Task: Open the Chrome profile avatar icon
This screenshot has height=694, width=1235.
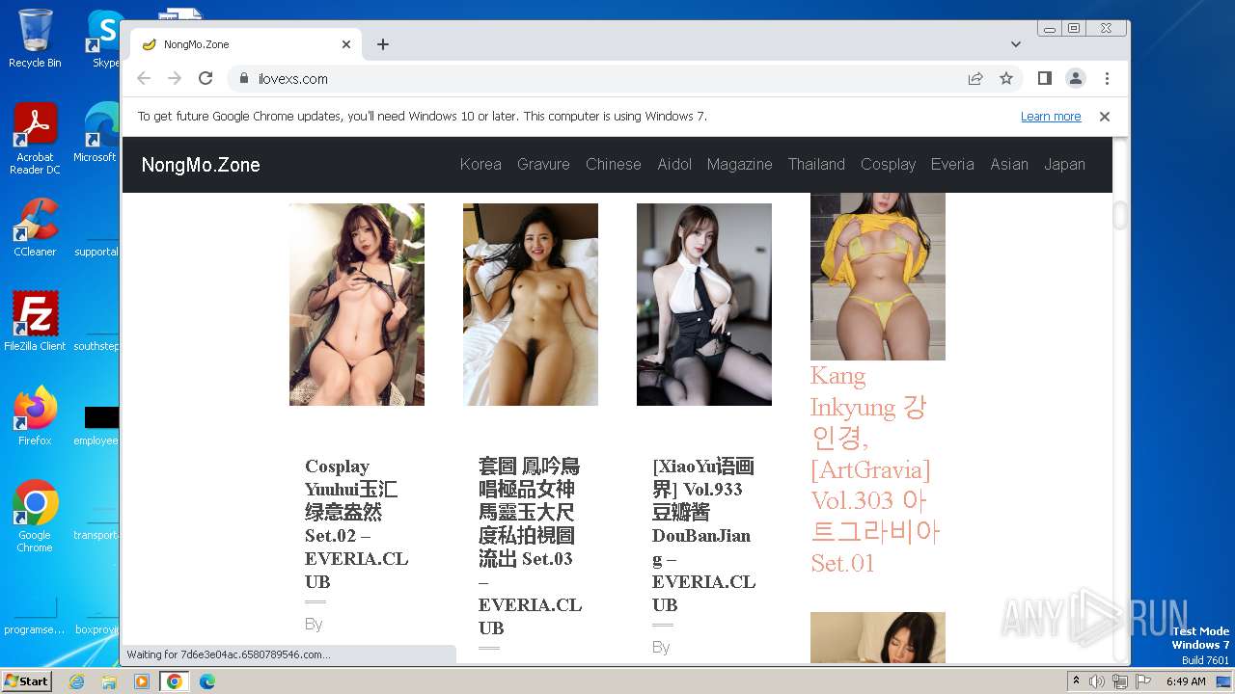Action: [1076, 78]
